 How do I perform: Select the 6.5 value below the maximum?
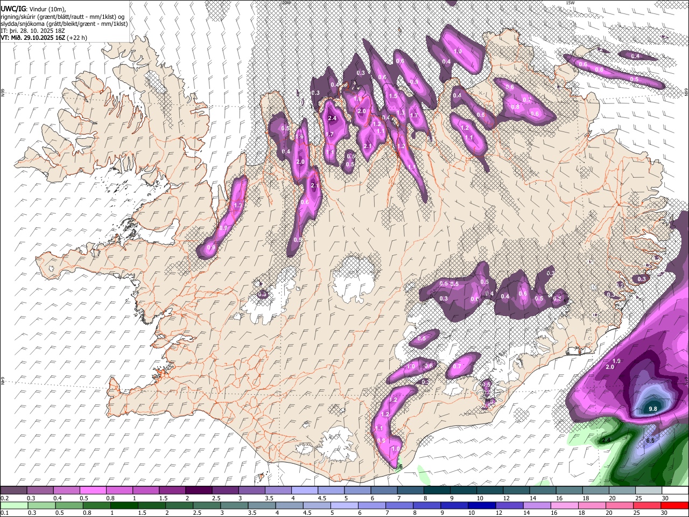650,441
